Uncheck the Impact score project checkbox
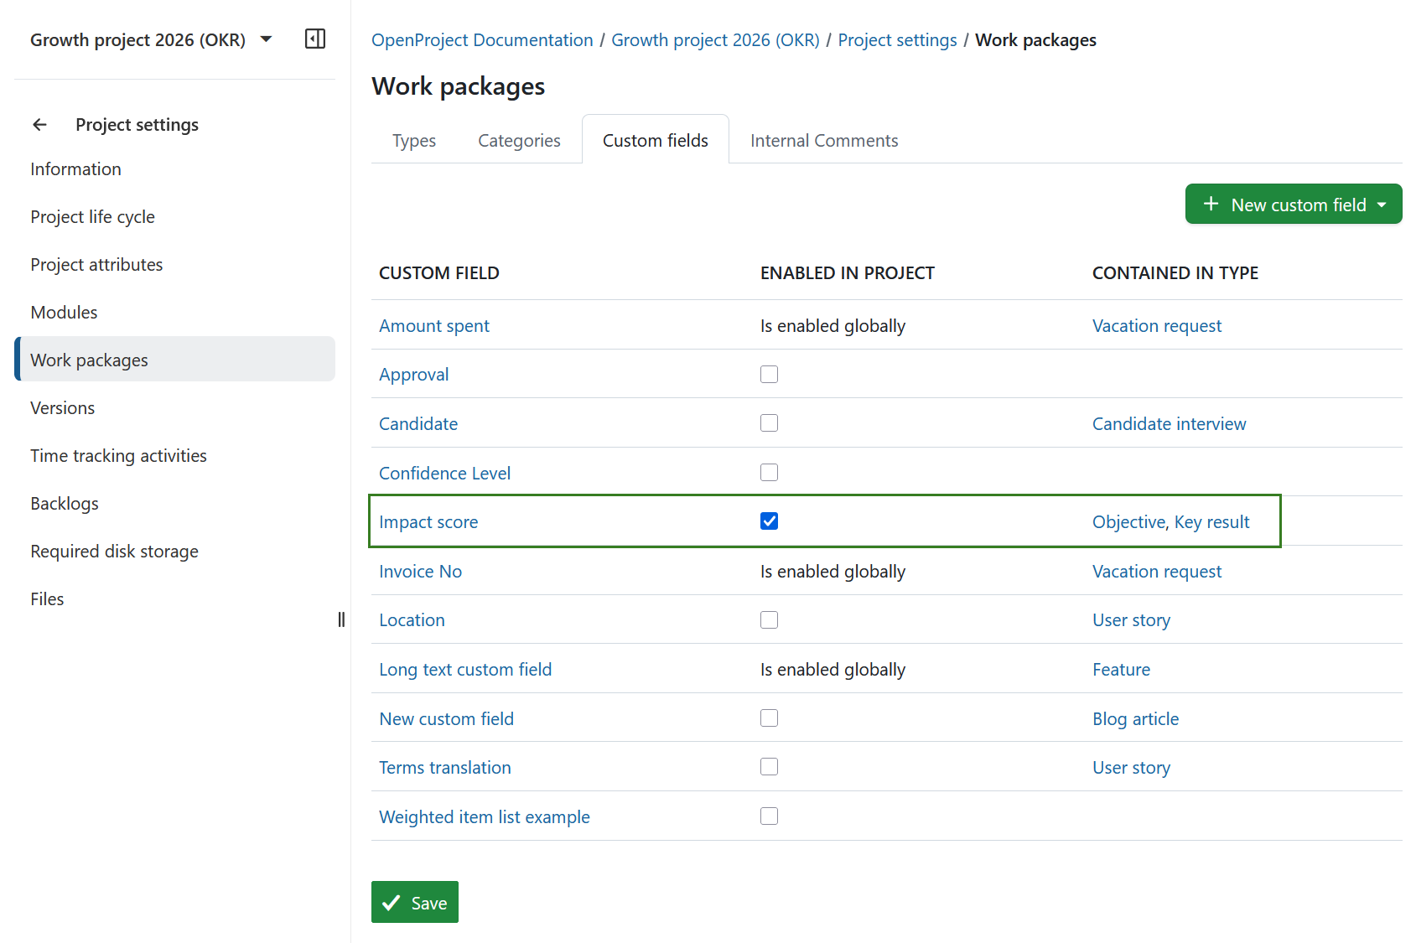The height and width of the screenshot is (943, 1416). pos(769,521)
